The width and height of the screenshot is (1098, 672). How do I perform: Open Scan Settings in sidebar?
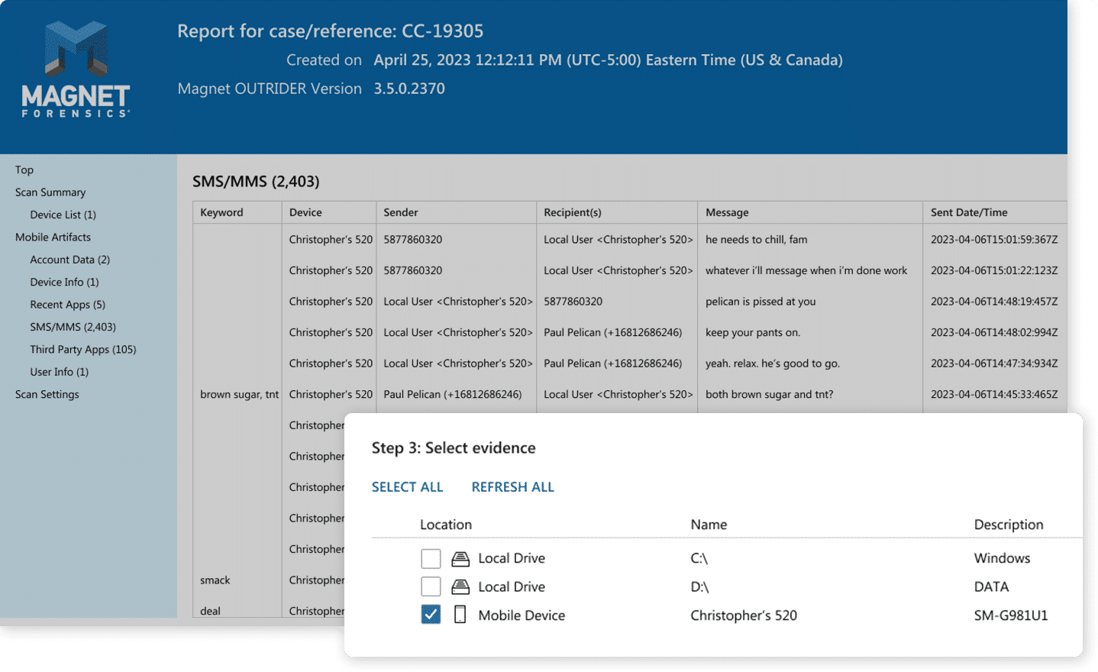[x=47, y=395]
